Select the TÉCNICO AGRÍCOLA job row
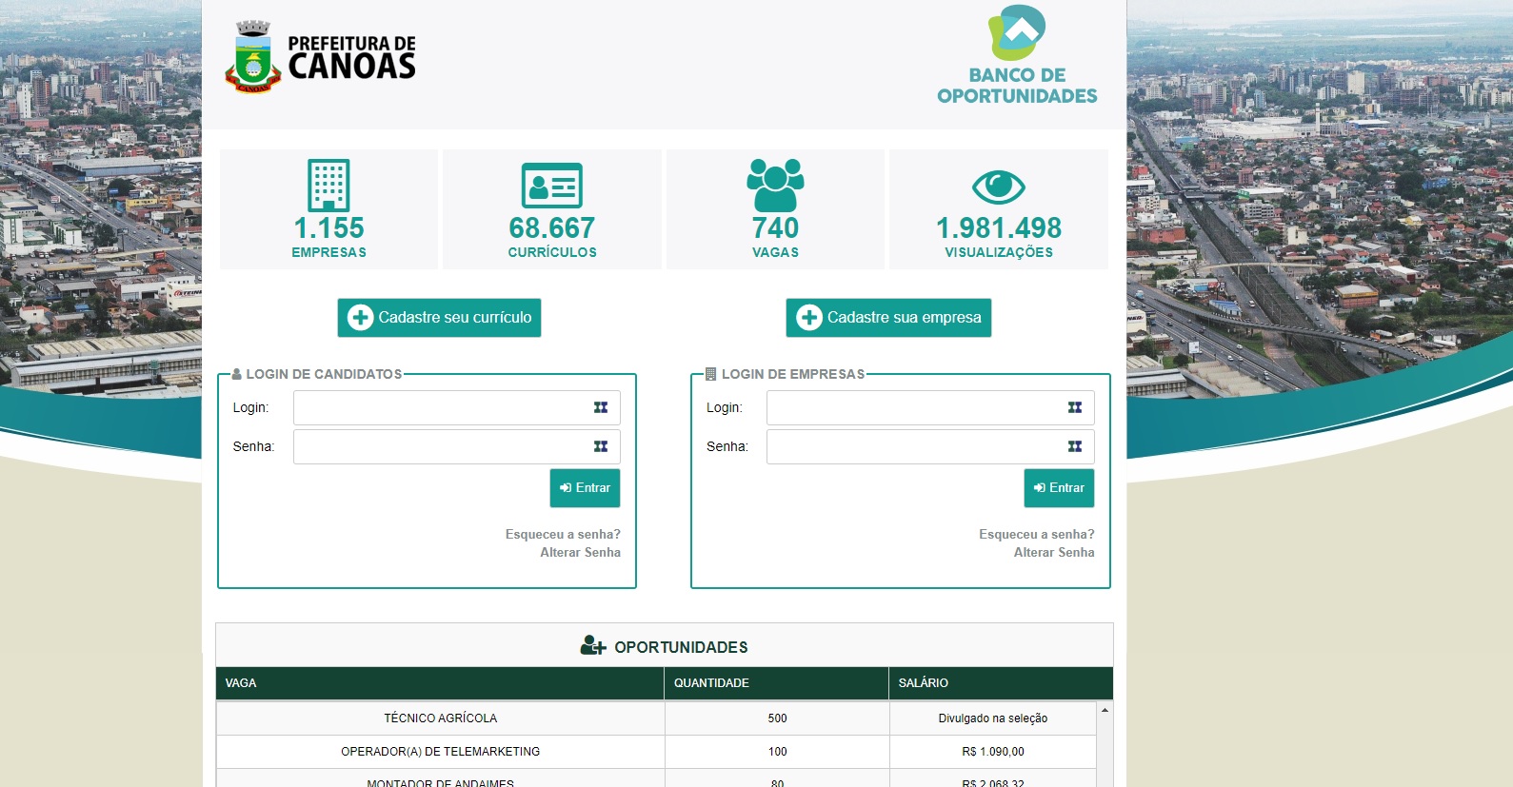The height and width of the screenshot is (787, 1513). click(657, 718)
